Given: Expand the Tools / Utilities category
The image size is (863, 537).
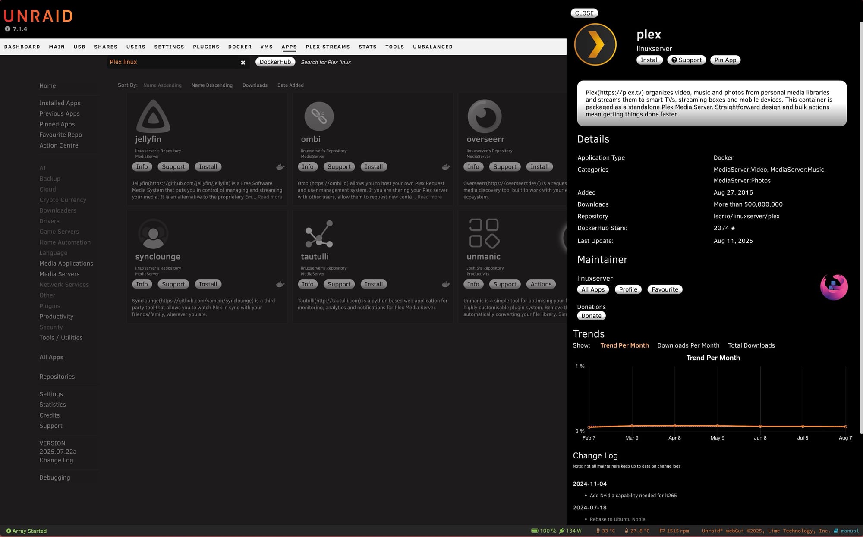Looking at the screenshot, I should pyautogui.click(x=61, y=338).
